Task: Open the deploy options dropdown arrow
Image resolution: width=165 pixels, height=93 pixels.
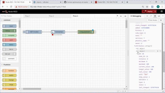Action: click(155, 11)
